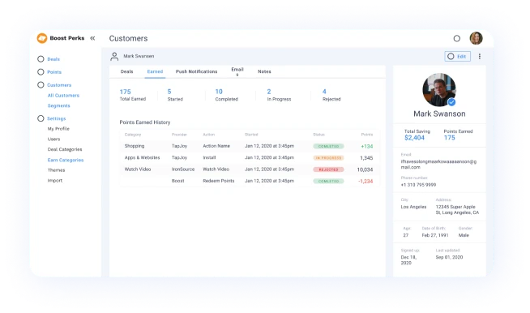
Task: Click Mark Swanson's profile photo
Action: point(439,90)
